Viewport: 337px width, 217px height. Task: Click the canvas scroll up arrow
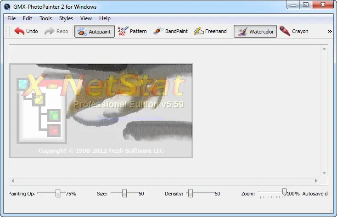(x=324, y=49)
